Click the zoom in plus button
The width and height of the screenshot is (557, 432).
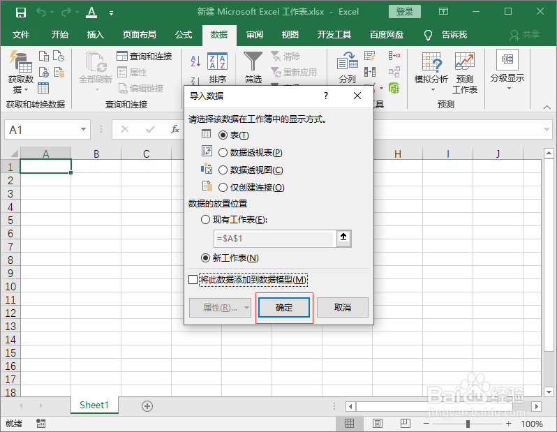(508, 424)
